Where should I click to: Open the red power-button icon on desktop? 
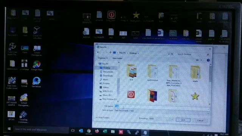tap(111, 15)
